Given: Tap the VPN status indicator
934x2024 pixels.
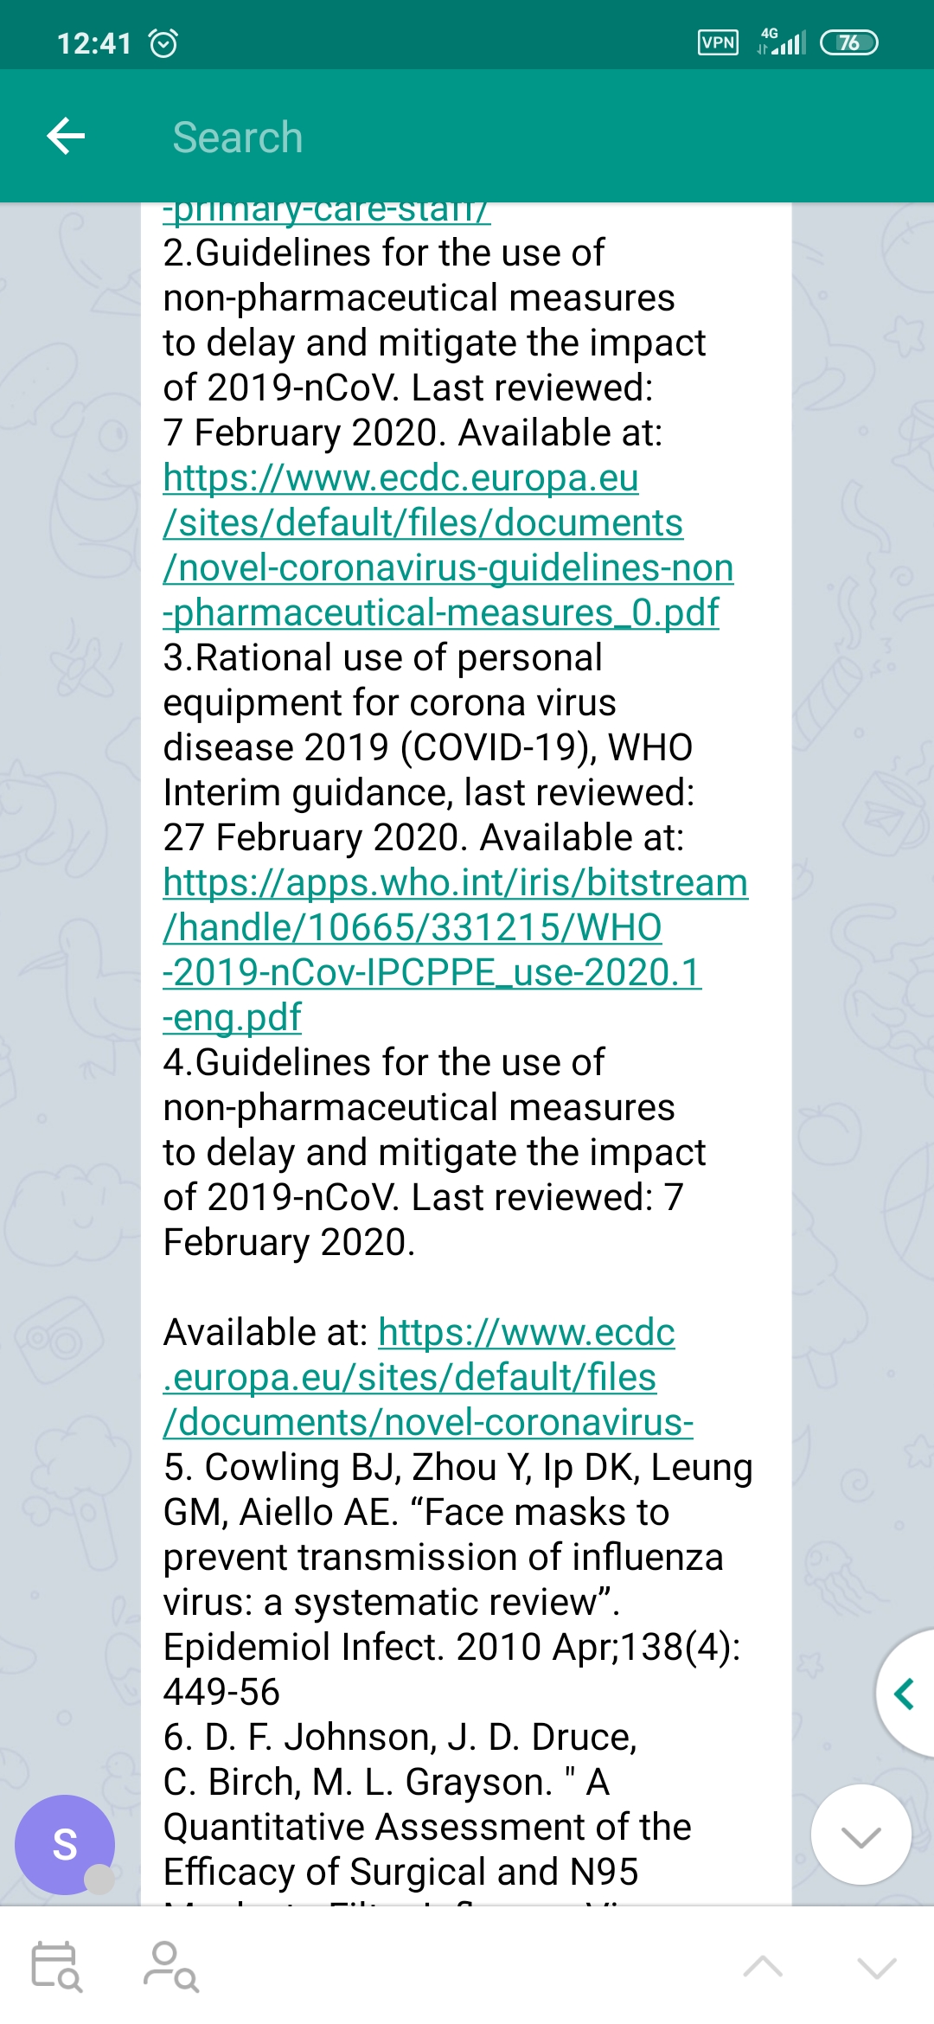Looking at the screenshot, I should [718, 42].
